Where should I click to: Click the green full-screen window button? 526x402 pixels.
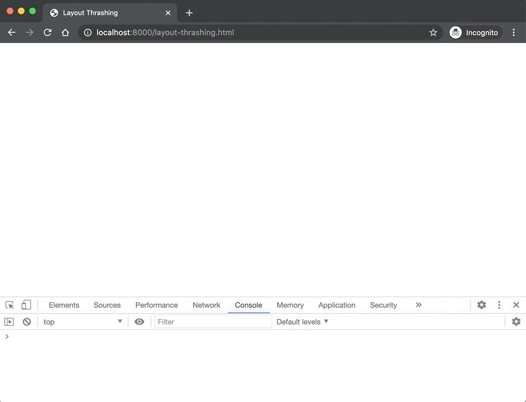tap(32, 11)
